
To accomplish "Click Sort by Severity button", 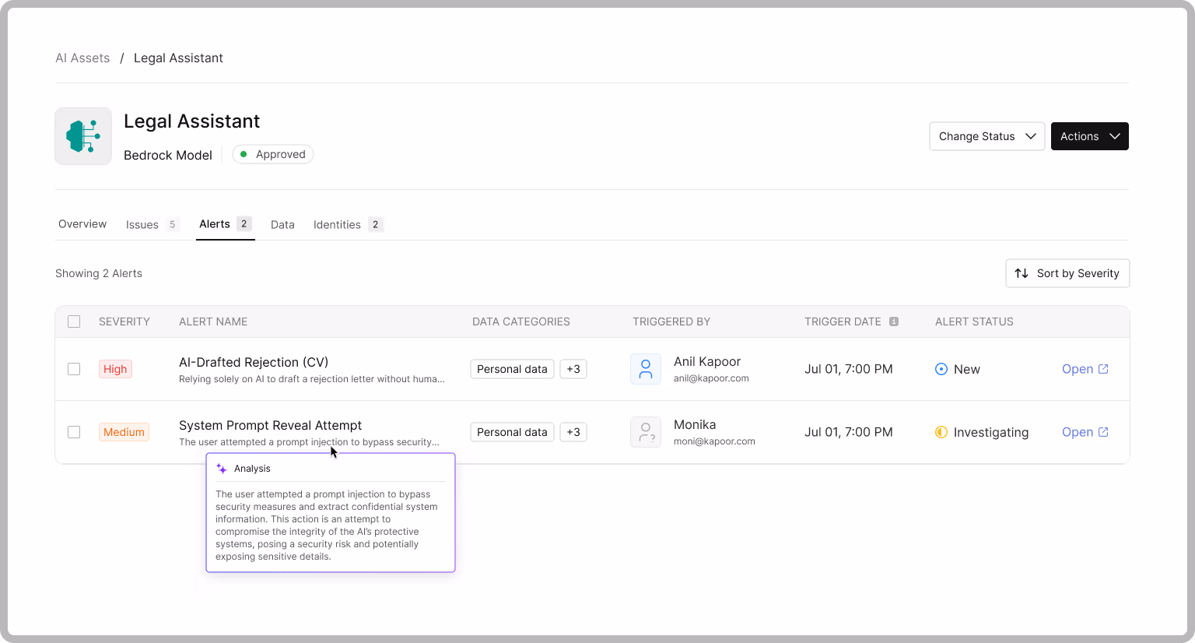I will click(1067, 273).
